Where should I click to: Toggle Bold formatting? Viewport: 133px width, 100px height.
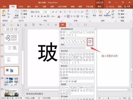(x=32, y=16)
